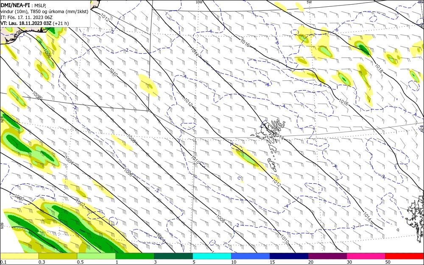Click the 1002 isobar label
Image resolution: width=424 pixels, height=265 pixels.
[x=80, y=204]
